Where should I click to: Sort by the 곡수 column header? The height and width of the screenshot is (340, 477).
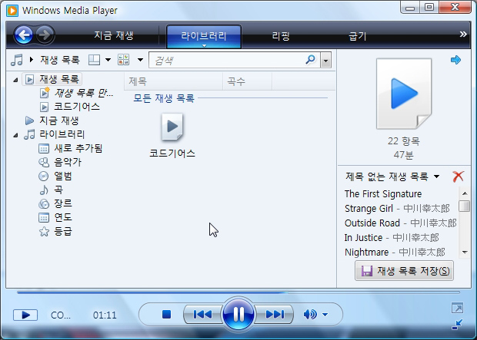(247, 81)
